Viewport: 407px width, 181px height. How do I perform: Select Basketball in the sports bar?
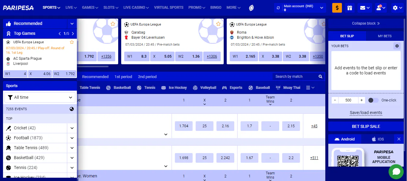(x=118, y=88)
